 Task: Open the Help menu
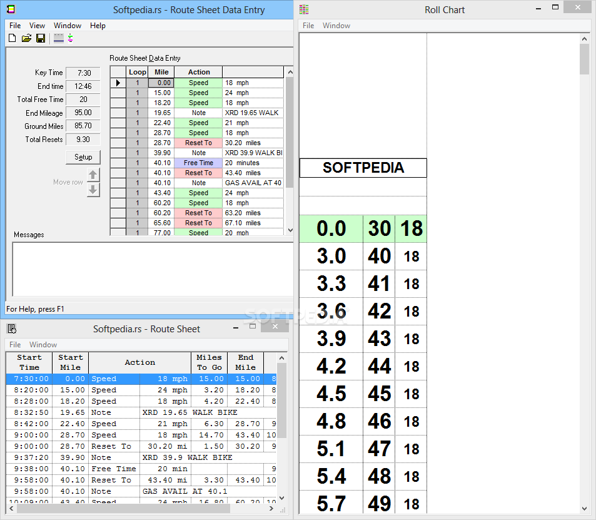[98, 26]
